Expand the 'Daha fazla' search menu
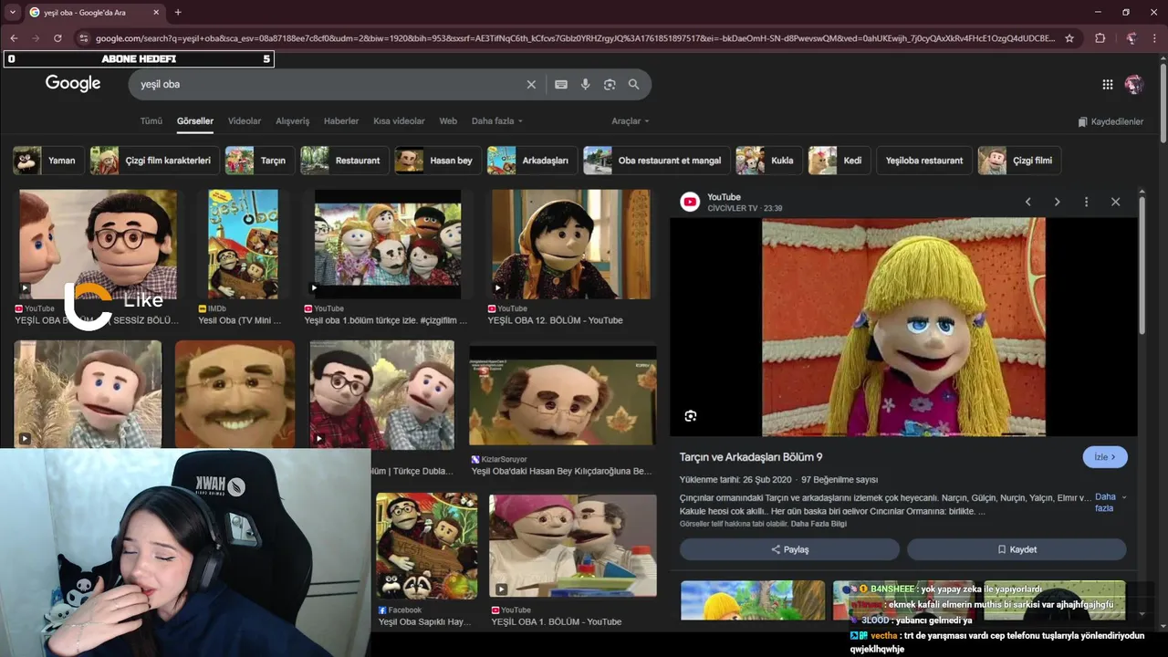1168x657 pixels. (x=497, y=120)
